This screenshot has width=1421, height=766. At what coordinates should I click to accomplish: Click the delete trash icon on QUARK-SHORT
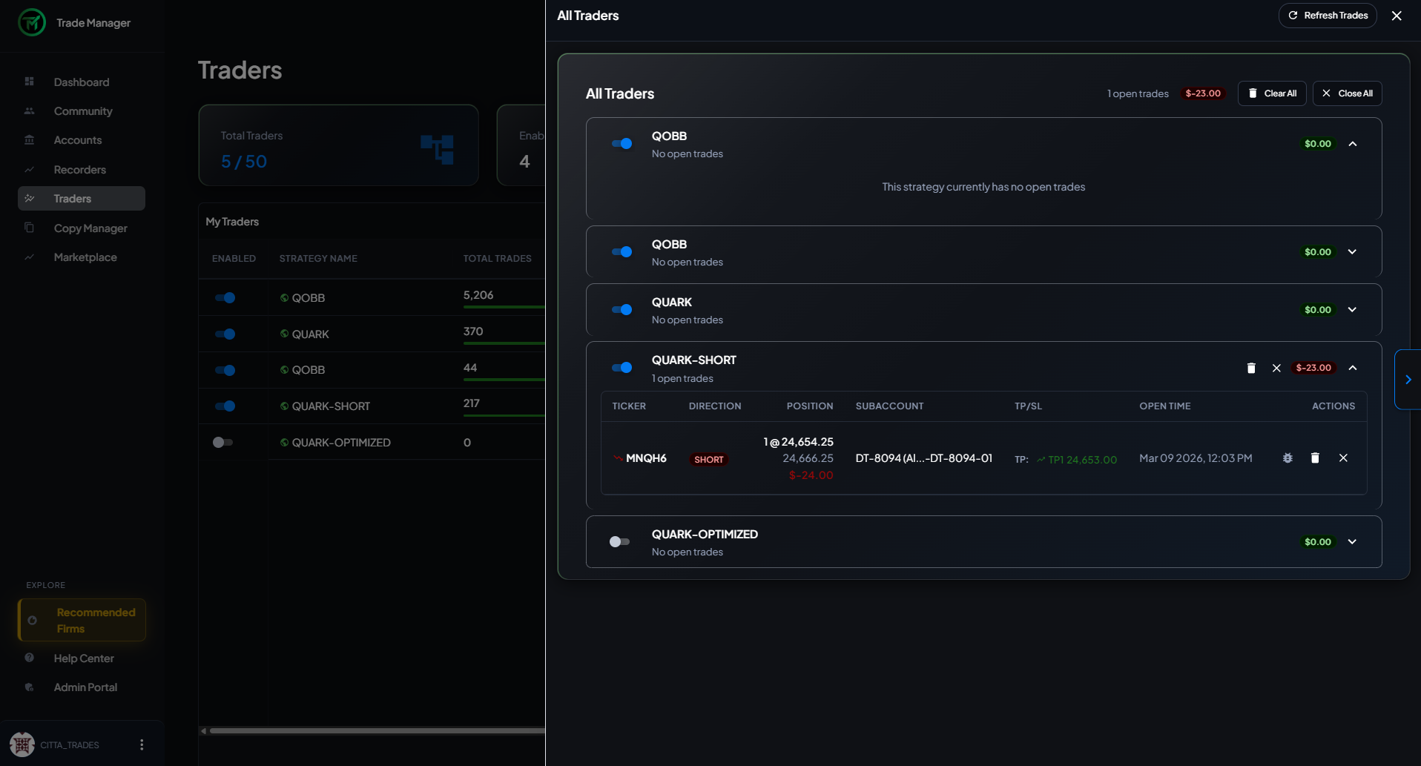pyautogui.click(x=1251, y=368)
